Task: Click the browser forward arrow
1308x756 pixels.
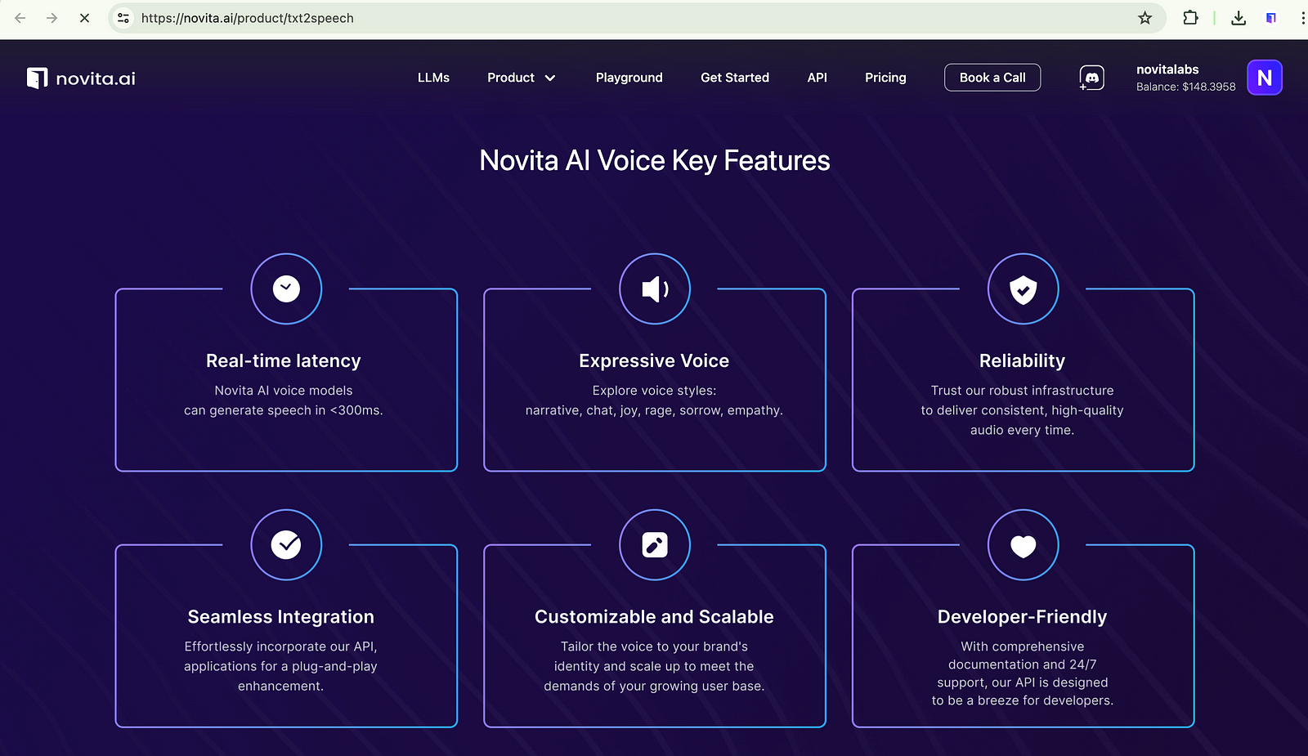Action: click(x=52, y=18)
